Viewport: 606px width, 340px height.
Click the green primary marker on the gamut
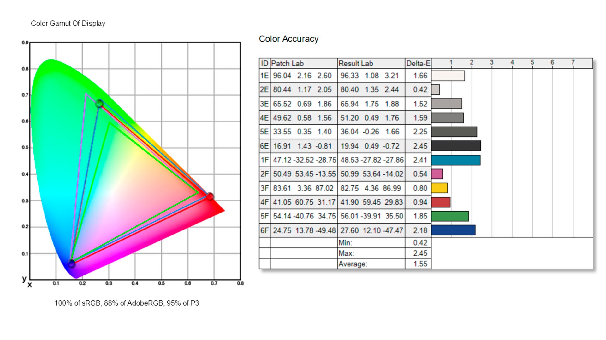[99, 103]
